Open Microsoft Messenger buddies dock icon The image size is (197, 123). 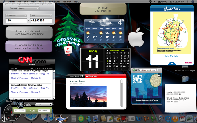(x=88, y=119)
